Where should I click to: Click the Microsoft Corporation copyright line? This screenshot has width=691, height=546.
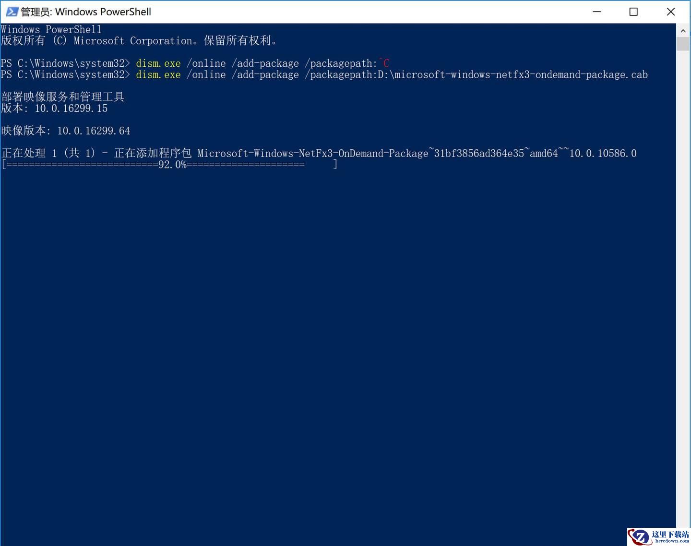139,41
